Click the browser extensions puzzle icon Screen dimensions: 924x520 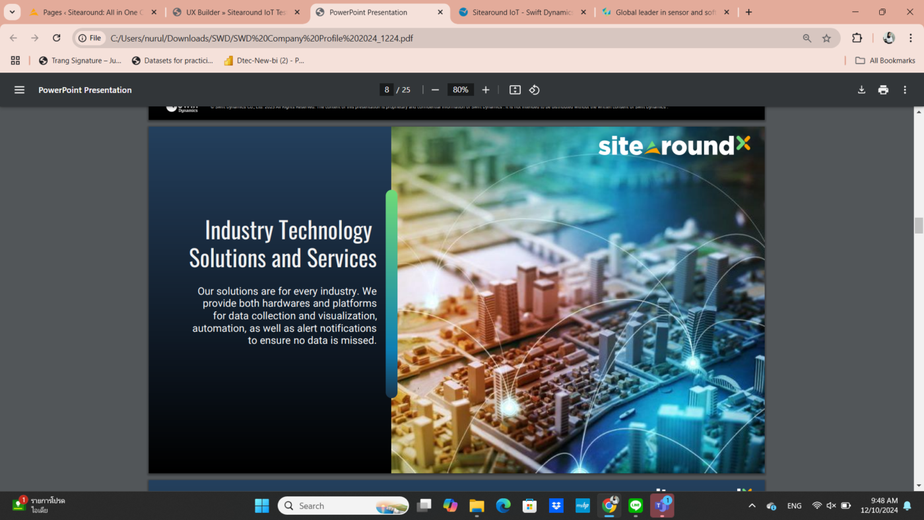(x=857, y=38)
